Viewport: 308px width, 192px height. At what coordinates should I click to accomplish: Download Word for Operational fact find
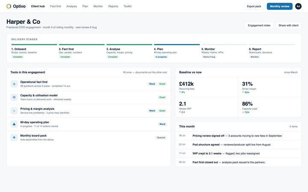pyautogui.click(x=152, y=84)
